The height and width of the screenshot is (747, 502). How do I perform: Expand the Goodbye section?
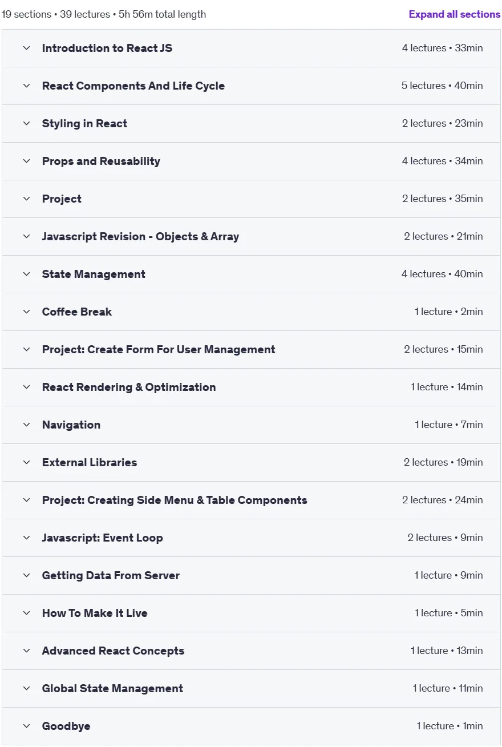click(251, 726)
